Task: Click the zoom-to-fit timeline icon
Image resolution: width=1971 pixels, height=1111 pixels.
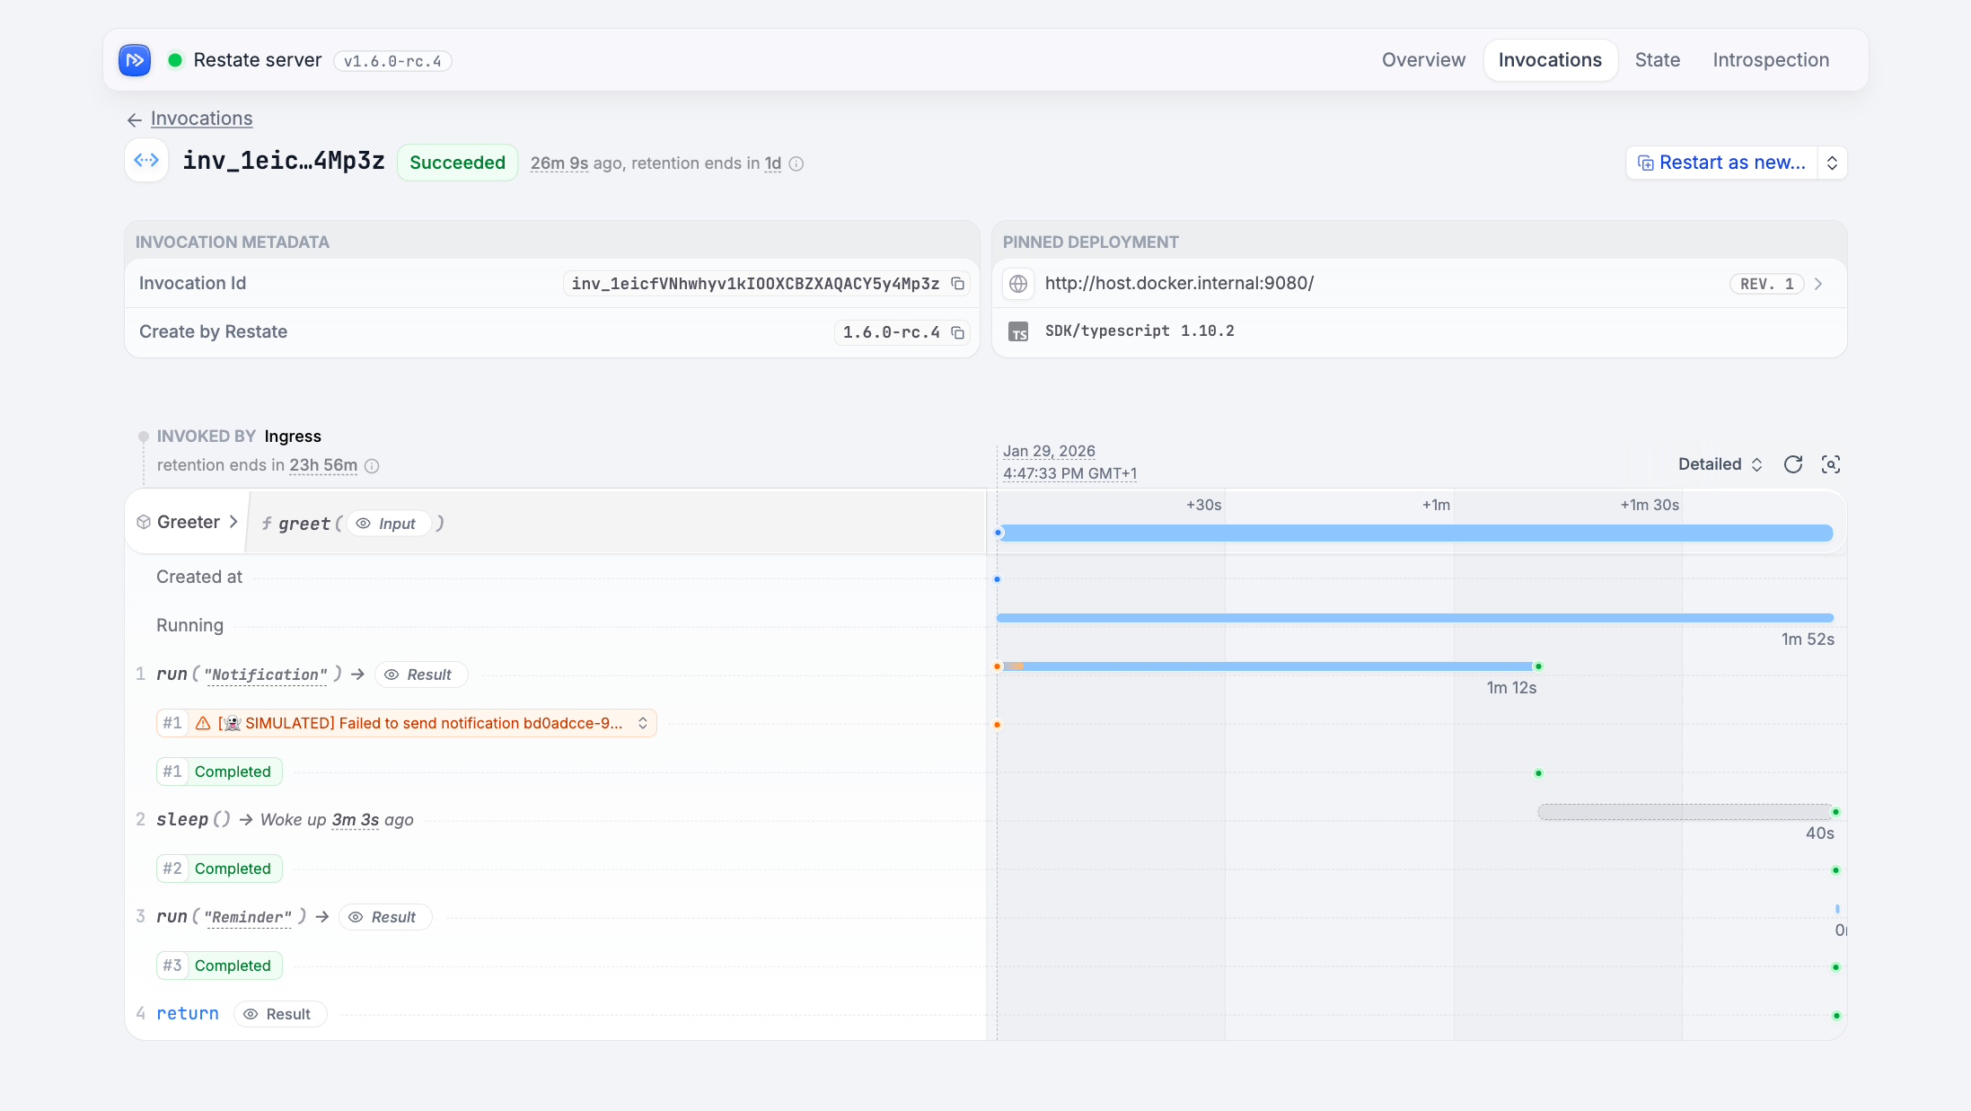Action: point(1831,464)
